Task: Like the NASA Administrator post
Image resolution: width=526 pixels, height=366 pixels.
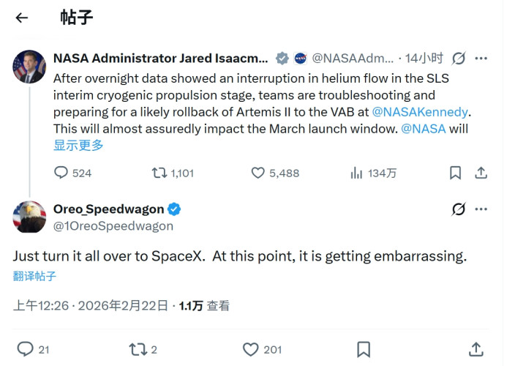Action: (258, 173)
